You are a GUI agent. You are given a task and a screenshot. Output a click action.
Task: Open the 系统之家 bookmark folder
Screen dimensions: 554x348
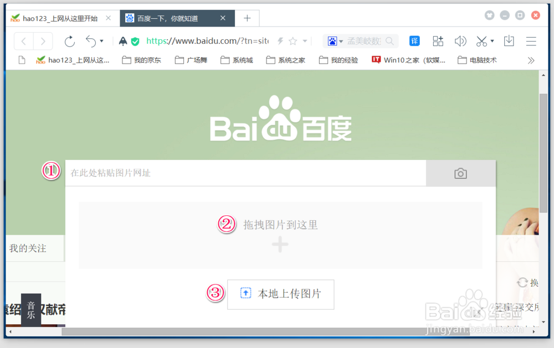tap(285, 60)
